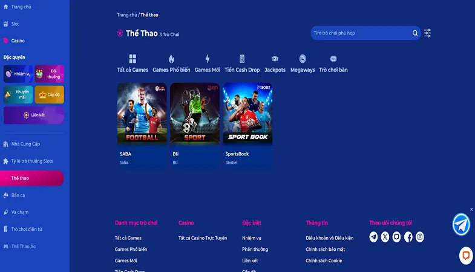
Task: Open SportsBook Sbobet game thumbnail
Action: tap(247, 114)
